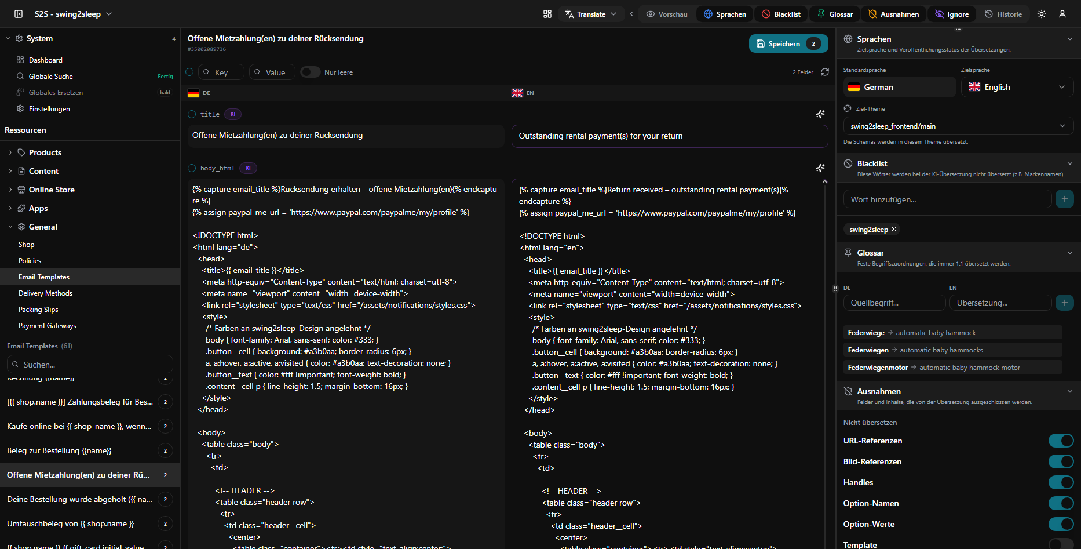Screen dimensions: 1081x549
Task: Open Historie
Action: 1004,14
